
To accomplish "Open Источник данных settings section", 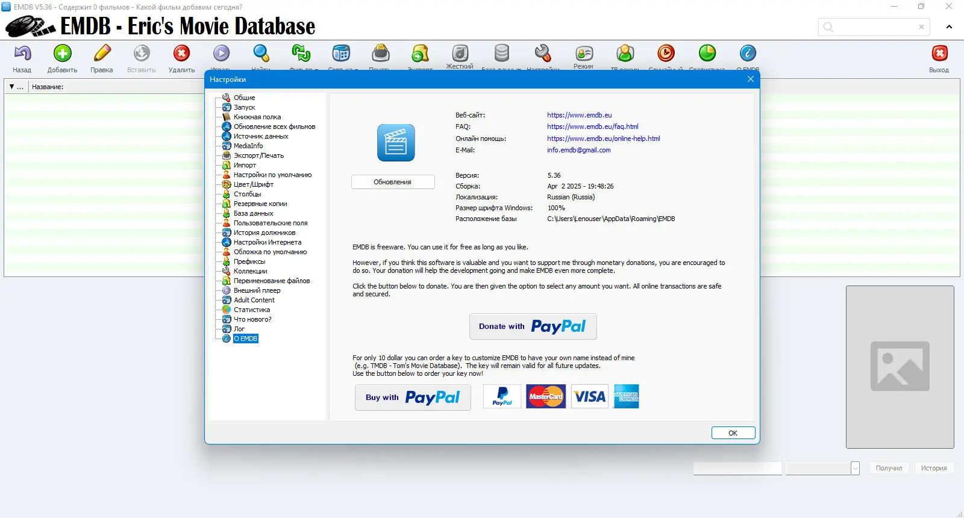I will point(261,136).
